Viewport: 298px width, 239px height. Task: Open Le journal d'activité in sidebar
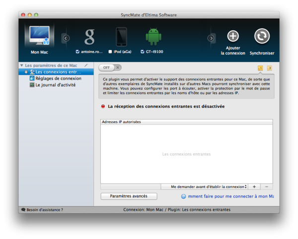click(56, 85)
